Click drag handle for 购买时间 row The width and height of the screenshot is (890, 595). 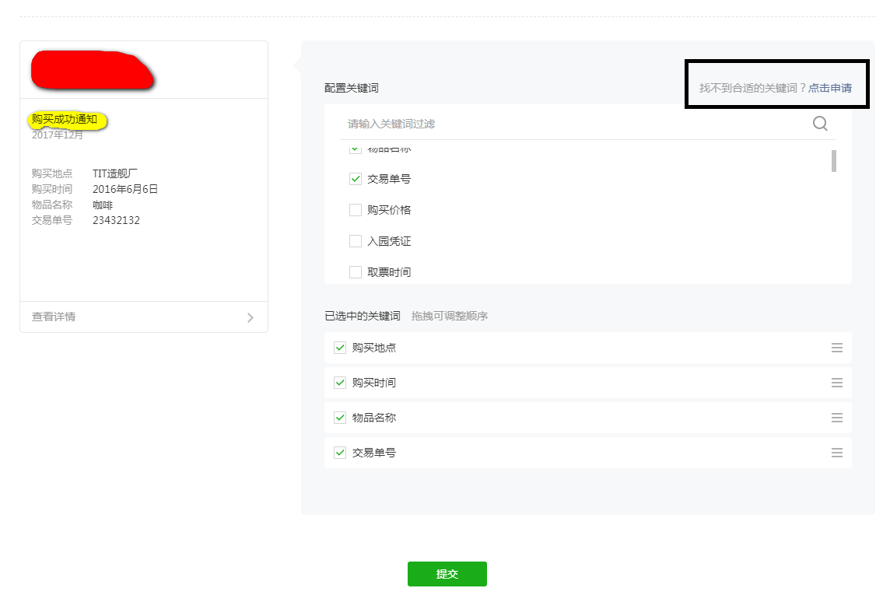click(837, 383)
